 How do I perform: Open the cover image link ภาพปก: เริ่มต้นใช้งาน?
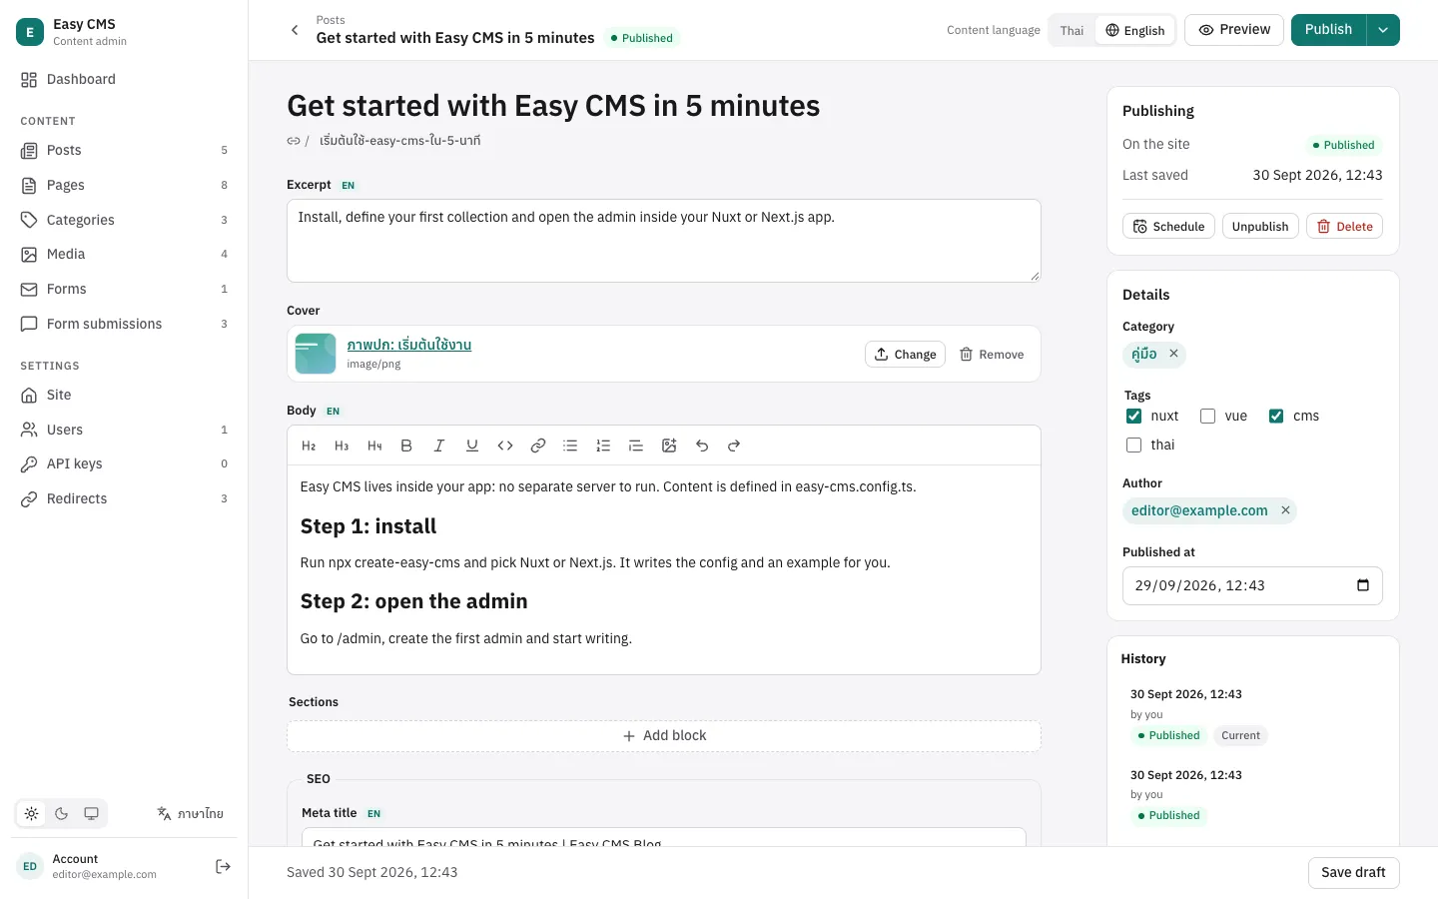pos(408,345)
